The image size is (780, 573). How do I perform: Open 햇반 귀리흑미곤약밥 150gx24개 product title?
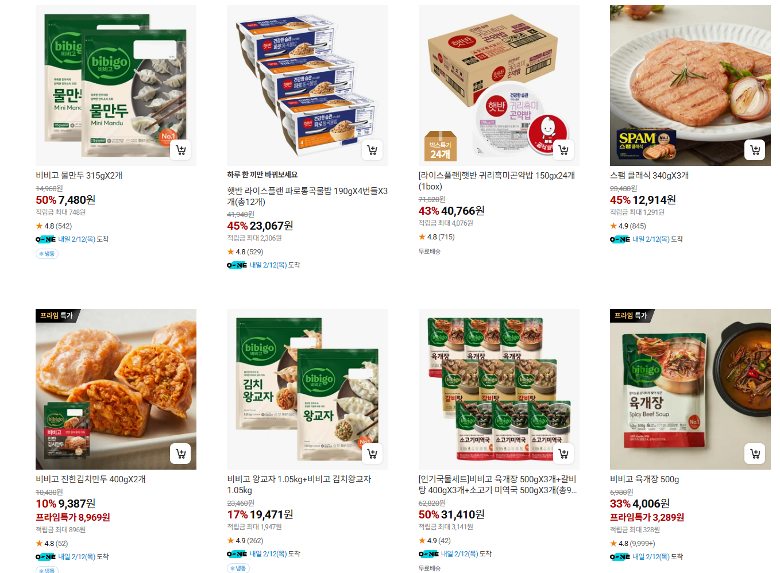[x=497, y=181]
